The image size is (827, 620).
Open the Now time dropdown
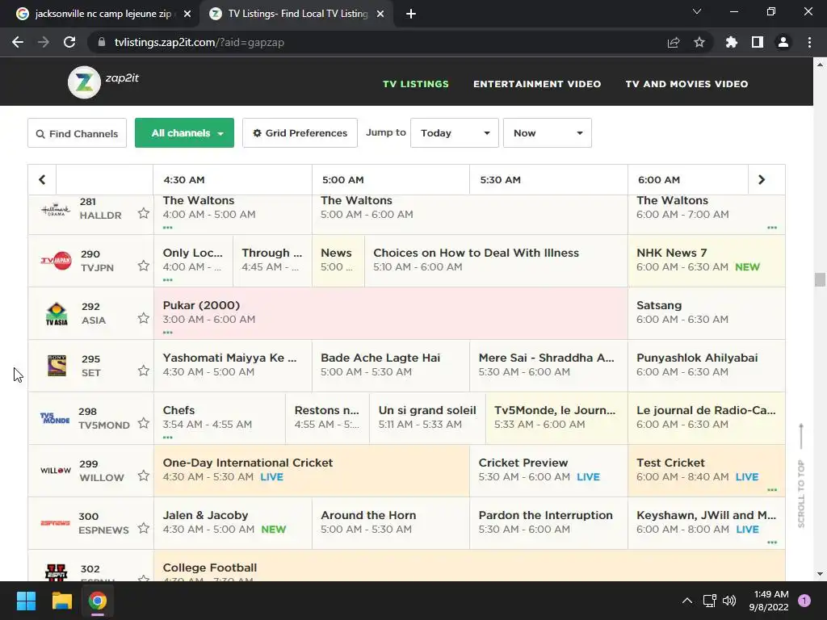point(548,133)
